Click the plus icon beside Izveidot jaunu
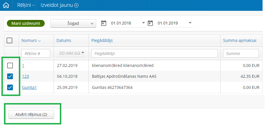270x129 pixels. coord(76,5)
